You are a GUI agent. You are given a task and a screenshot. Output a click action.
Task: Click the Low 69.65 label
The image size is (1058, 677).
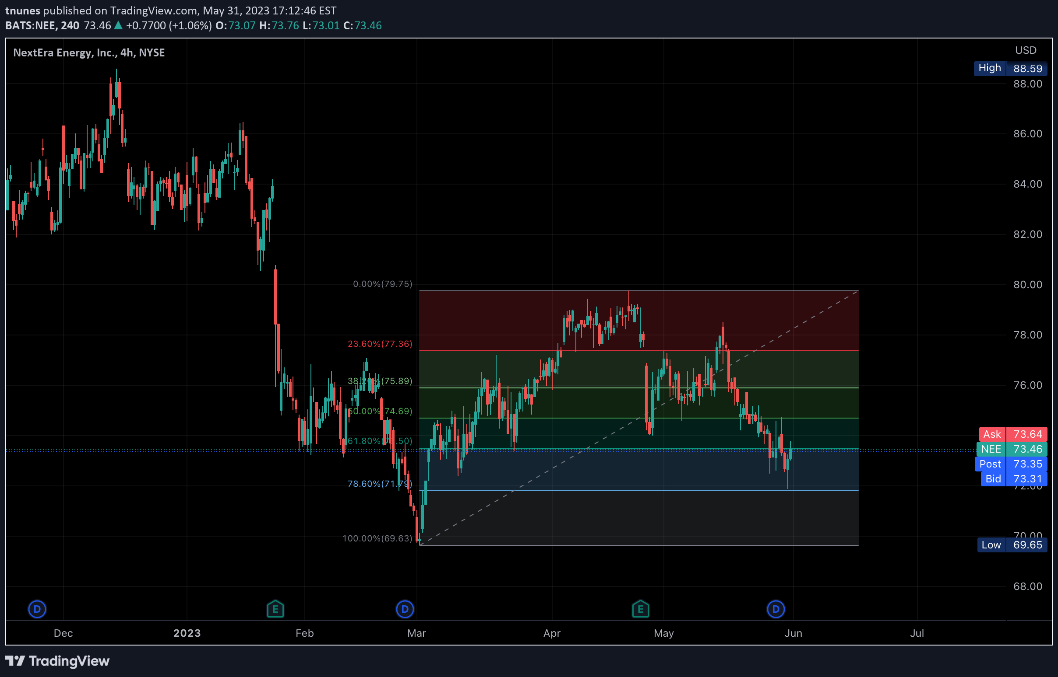1011,544
